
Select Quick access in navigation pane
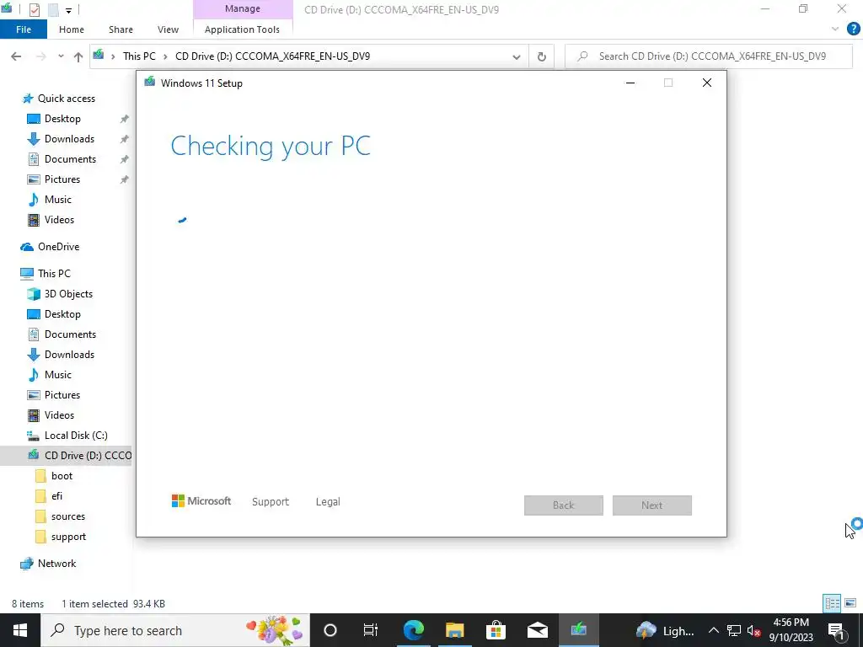click(66, 99)
